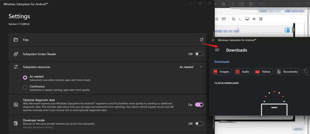
Task: Toggle the Subsystem Screen Reader switch
Action: click(199, 54)
